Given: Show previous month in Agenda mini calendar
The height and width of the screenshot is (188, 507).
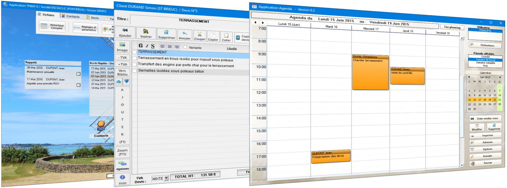Looking at the screenshot, I should click(x=469, y=77).
